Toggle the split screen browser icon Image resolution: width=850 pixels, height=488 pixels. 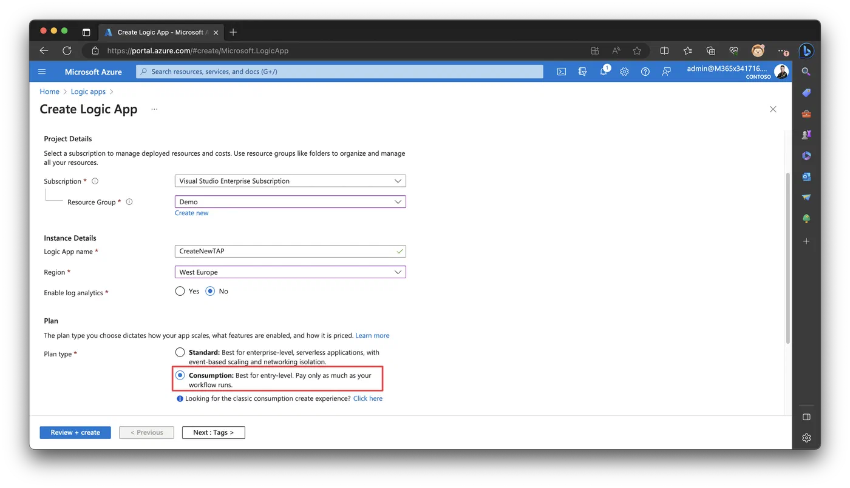coord(664,51)
